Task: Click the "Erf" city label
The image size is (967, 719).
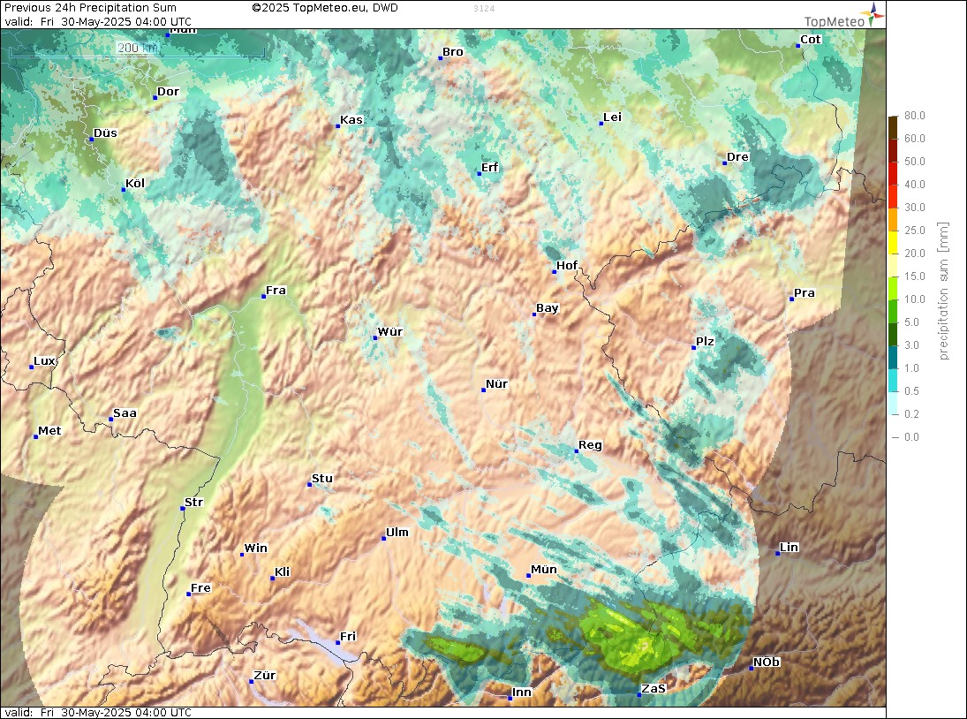Action: click(x=489, y=168)
